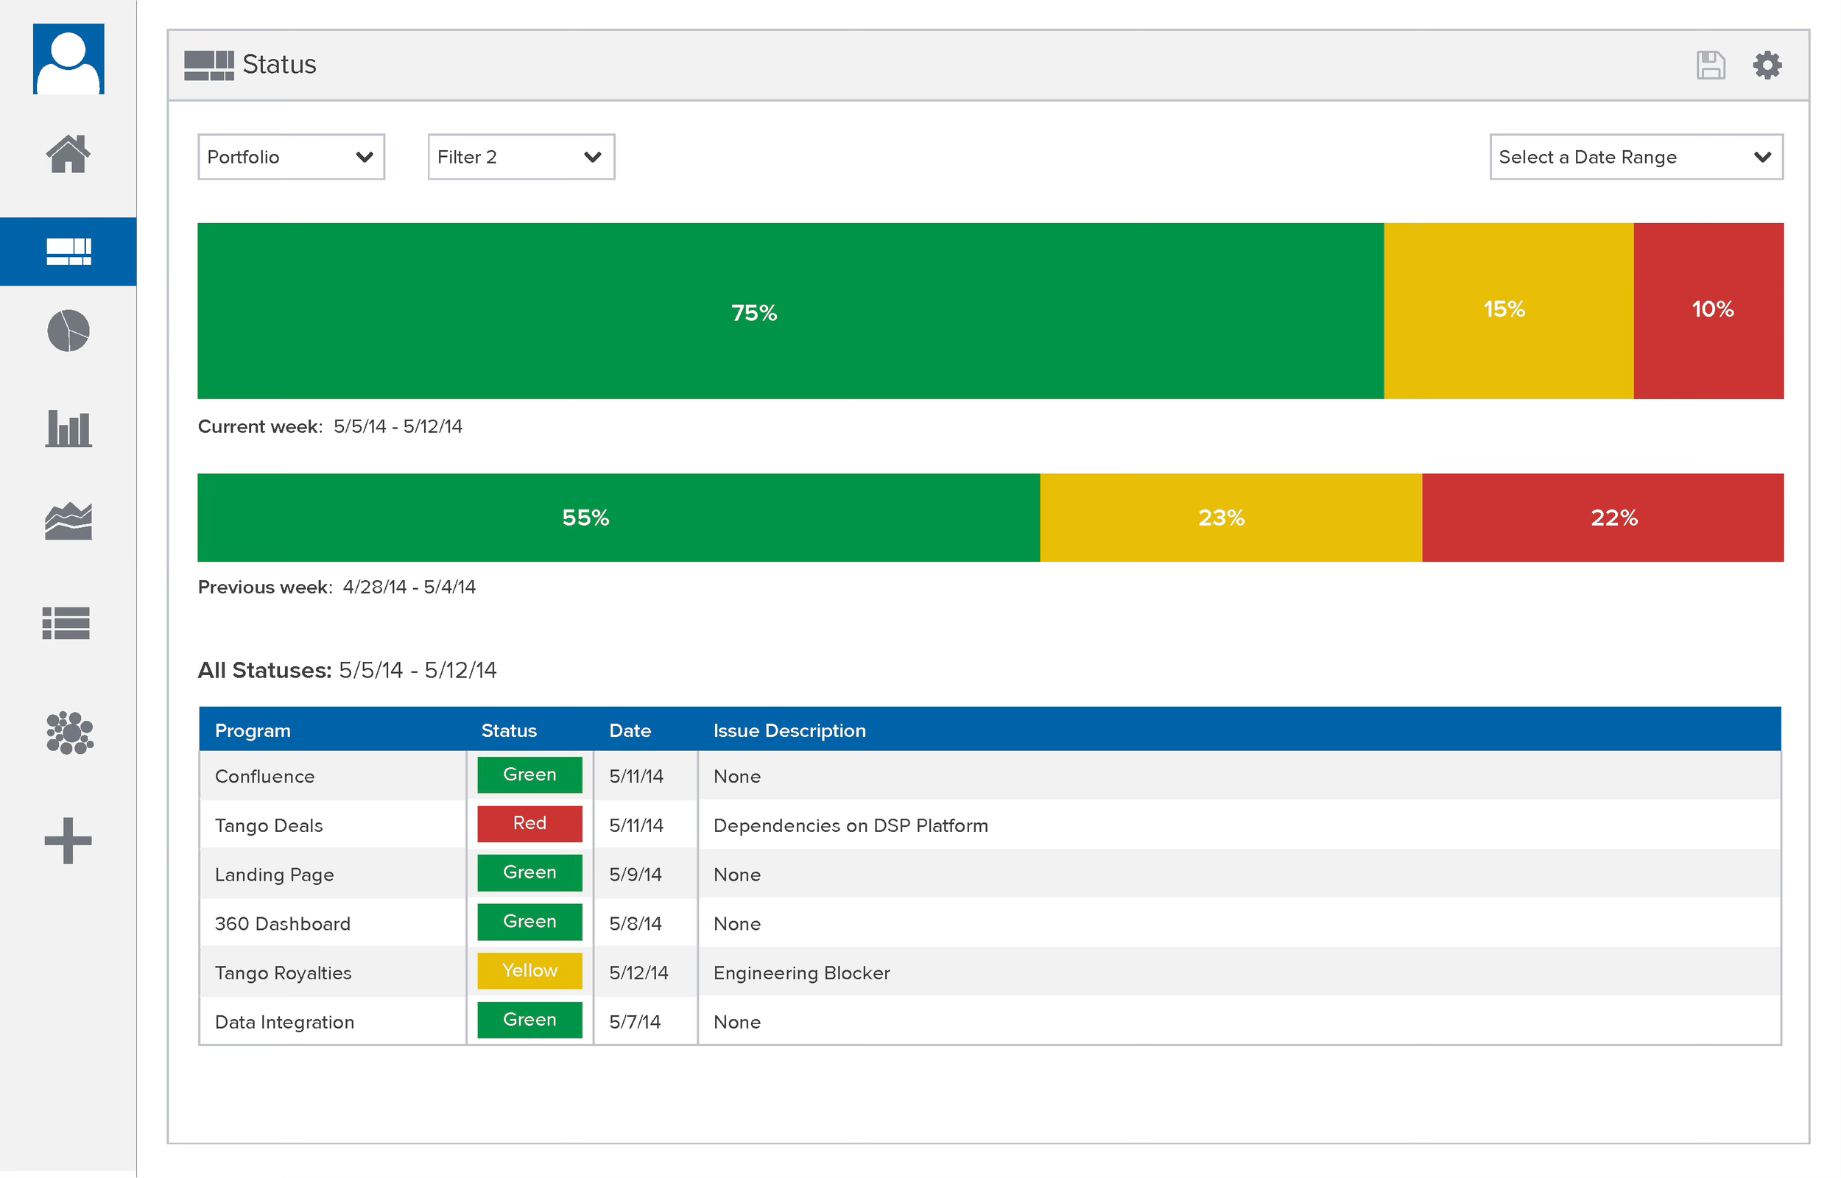Open the pie chart sidebar view
The image size is (1841, 1178).
tap(68, 331)
